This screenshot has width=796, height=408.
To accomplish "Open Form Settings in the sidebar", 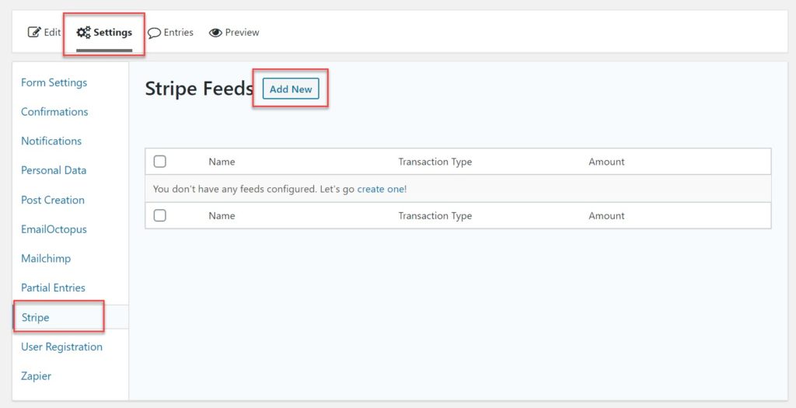I will (54, 82).
